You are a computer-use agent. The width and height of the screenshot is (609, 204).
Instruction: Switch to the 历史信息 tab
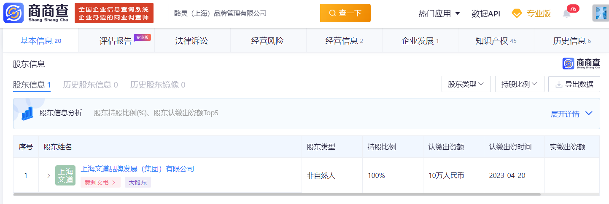click(x=572, y=41)
